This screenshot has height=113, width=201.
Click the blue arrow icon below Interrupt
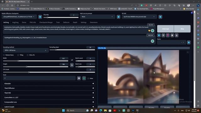point(159,35)
